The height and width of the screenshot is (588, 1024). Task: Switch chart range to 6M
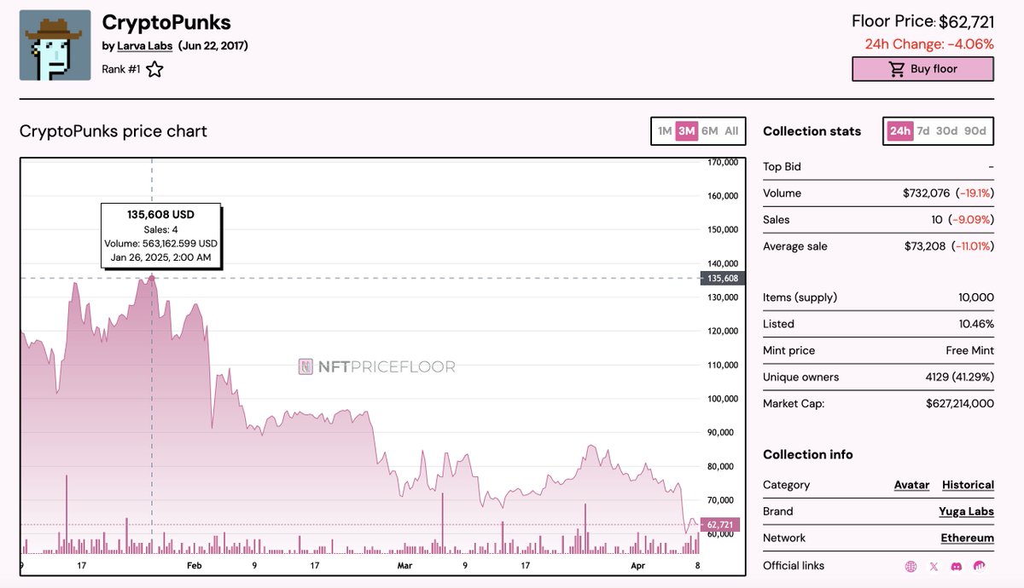pos(709,131)
